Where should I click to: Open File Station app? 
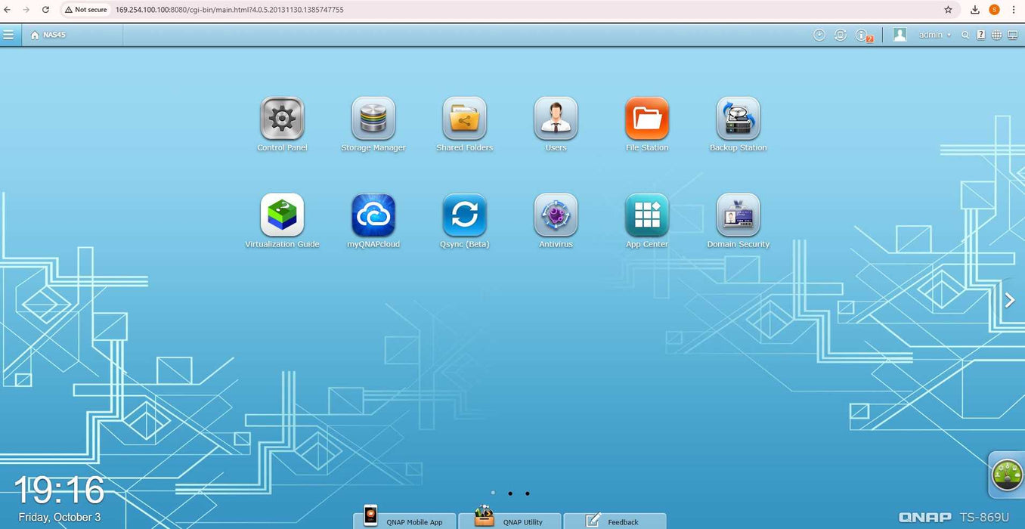click(x=647, y=119)
